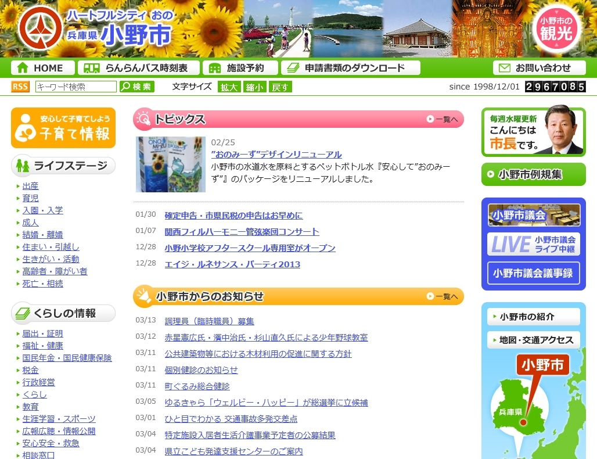The image size is (597, 459).
Task: Select 生きがい・活動 link
Action: (x=51, y=259)
